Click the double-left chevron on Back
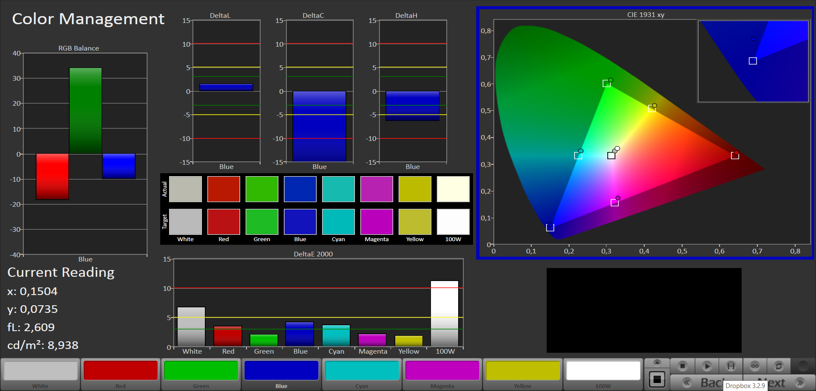Screen dimensions: 816x391 click(686, 383)
